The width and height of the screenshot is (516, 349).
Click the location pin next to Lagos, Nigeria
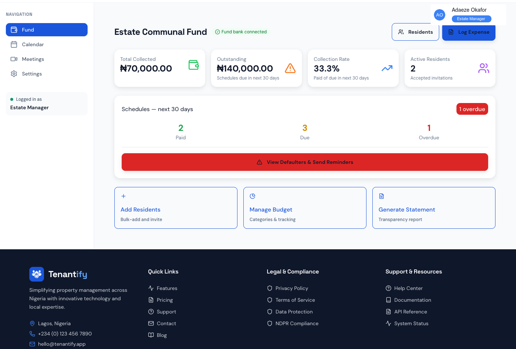coord(32,323)
